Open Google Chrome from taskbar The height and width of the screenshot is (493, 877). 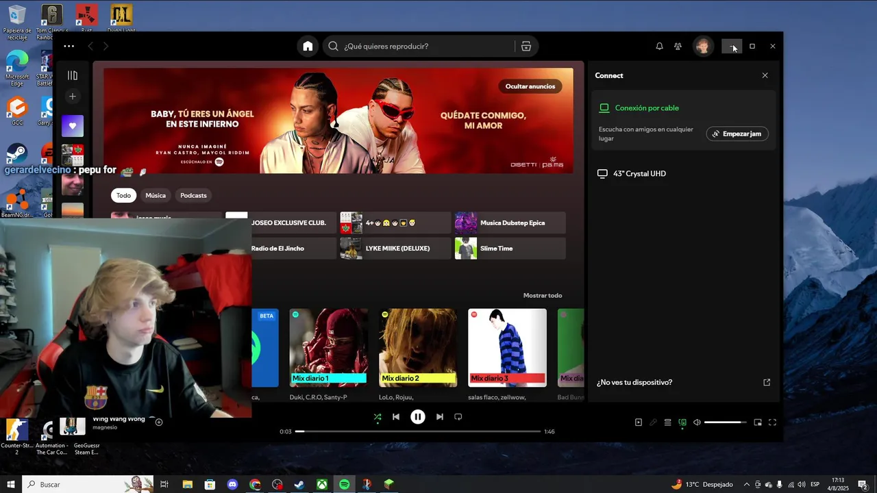(x=255, y=484)
